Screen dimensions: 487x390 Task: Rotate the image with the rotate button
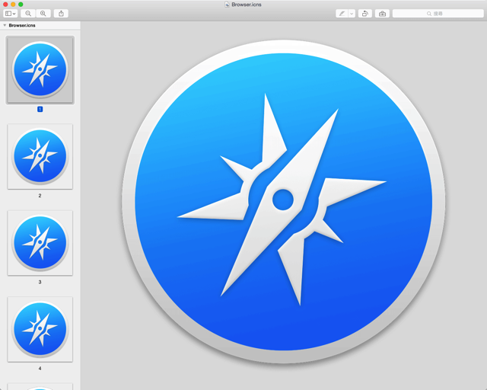(365, 14)
